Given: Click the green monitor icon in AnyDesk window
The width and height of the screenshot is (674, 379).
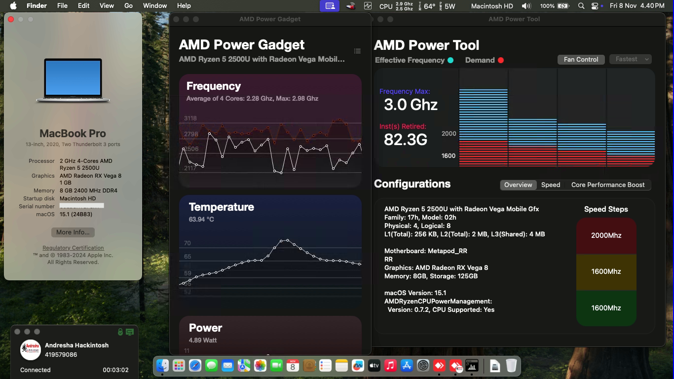Looking at the screenshot, I should [x=130, y=332].
